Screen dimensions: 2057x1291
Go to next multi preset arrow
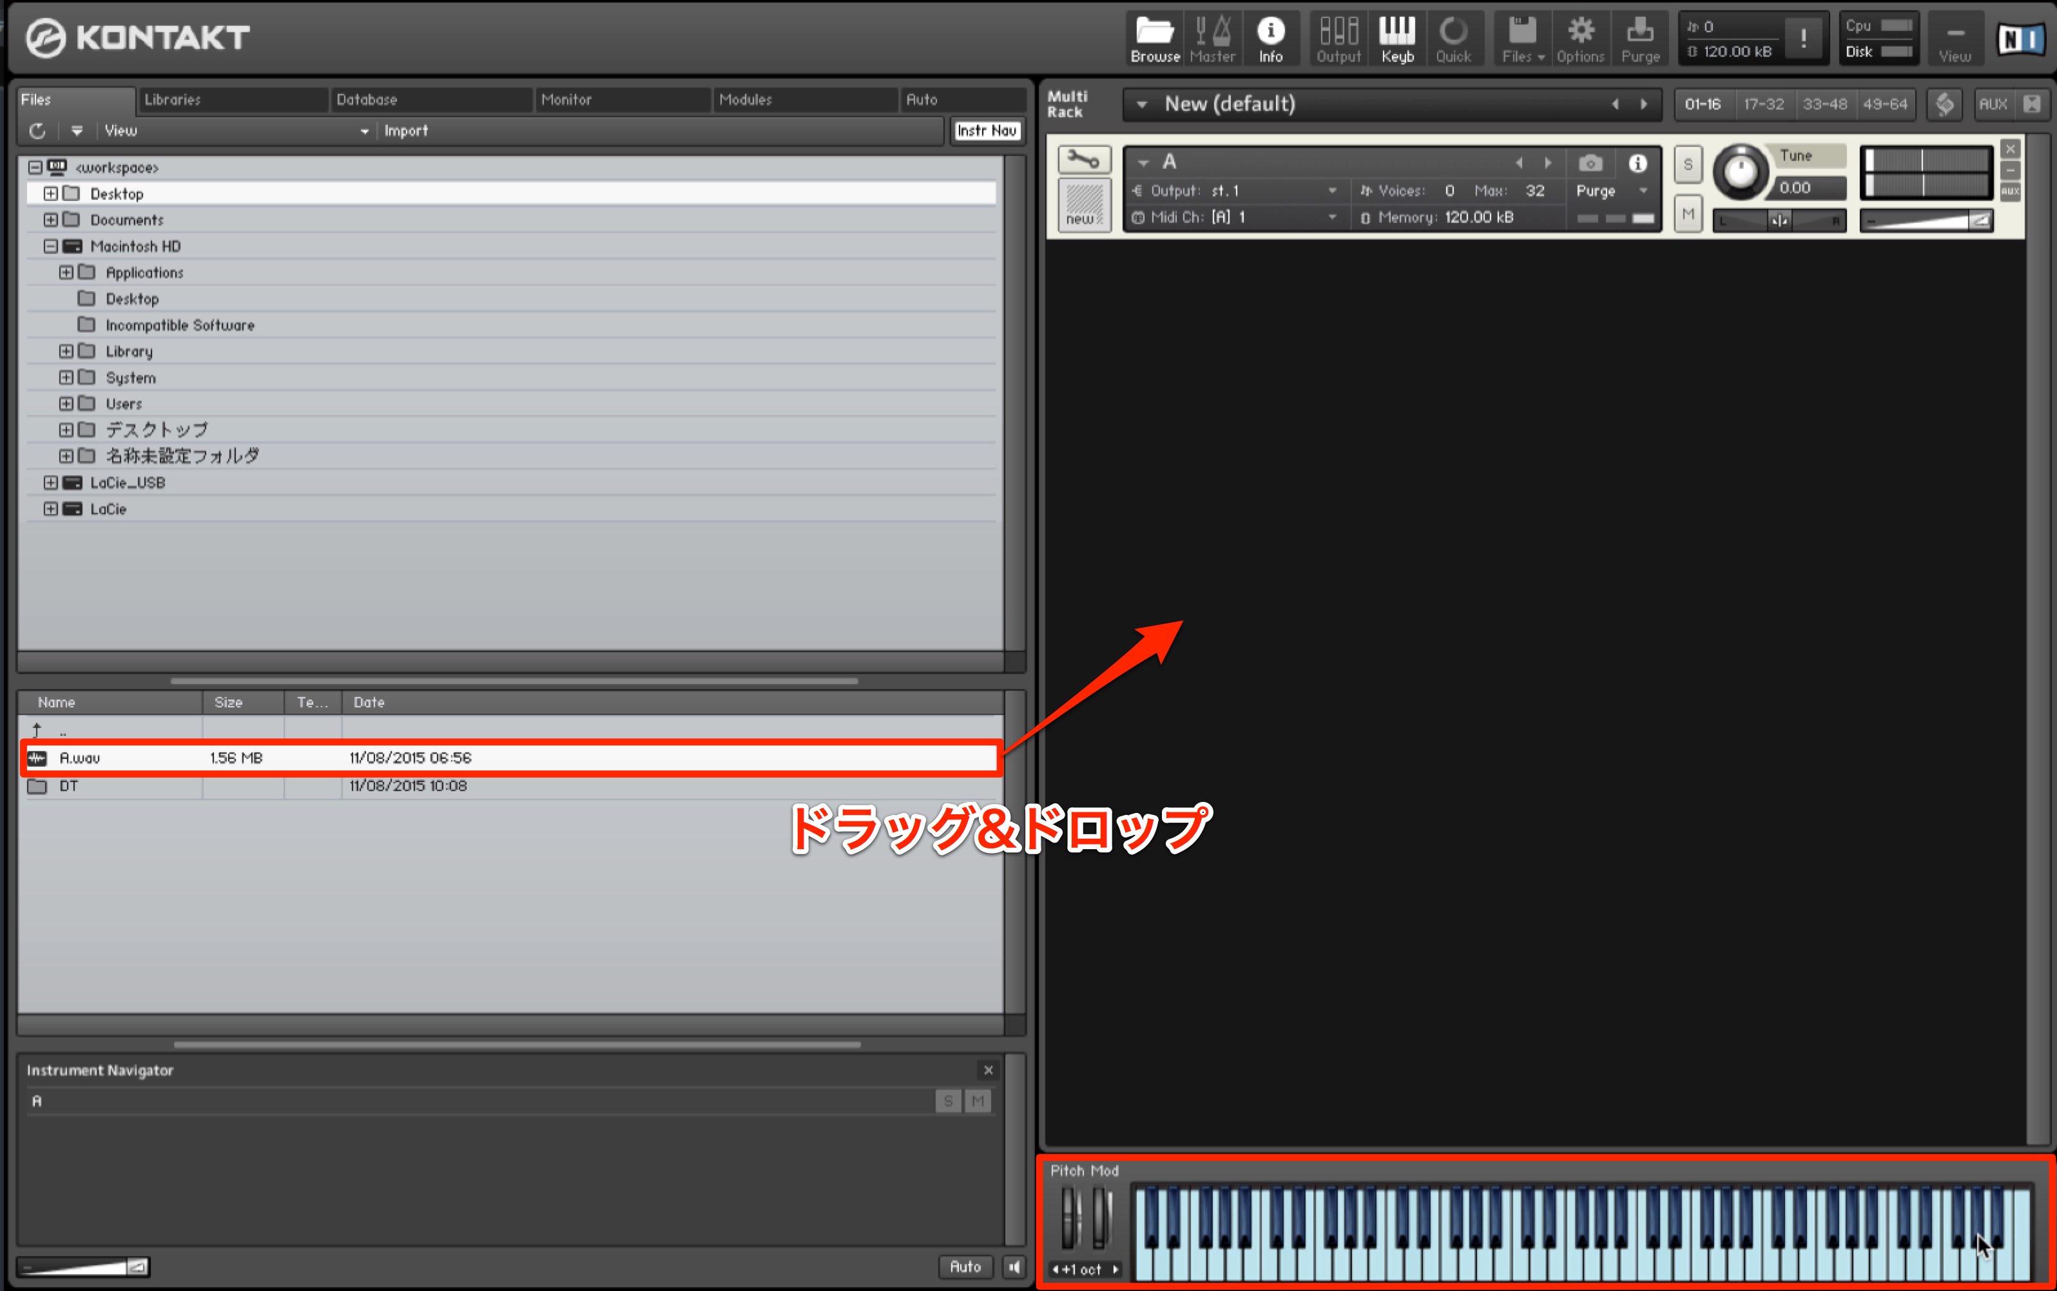coord(1644,104)
